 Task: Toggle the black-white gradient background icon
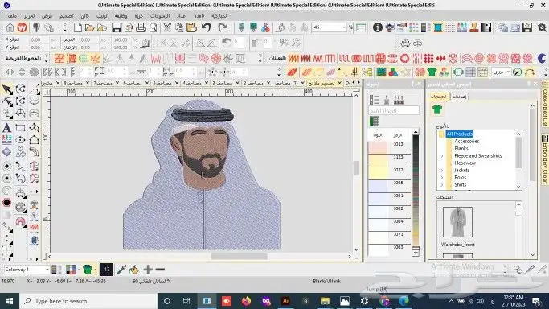pyautogui.click(x=486, y=27)
